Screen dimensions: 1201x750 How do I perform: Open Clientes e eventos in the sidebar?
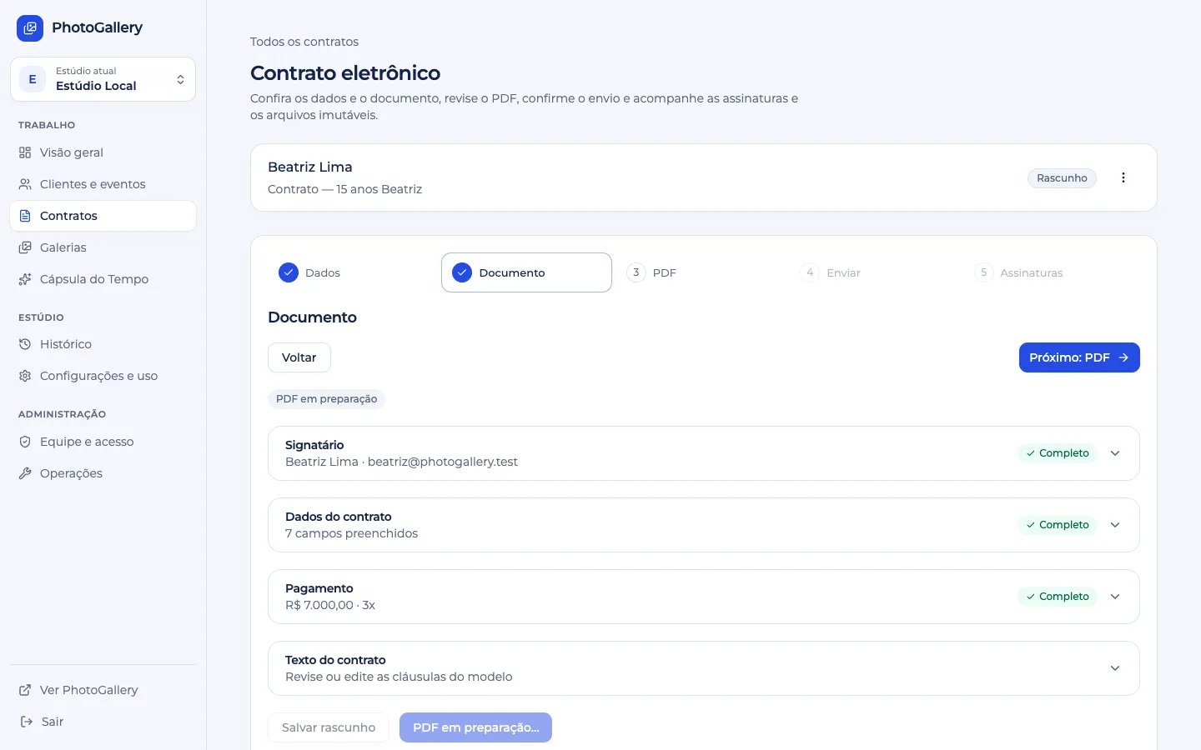[x=103, y=184]
